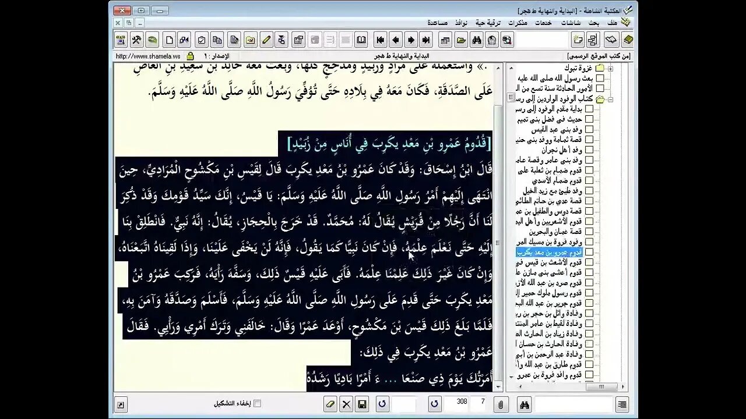Image resolution: width=746 pixels, height=419 pixels.
Task: Check box beside وفد بني عبد القيس
Action: coord(589,129)
